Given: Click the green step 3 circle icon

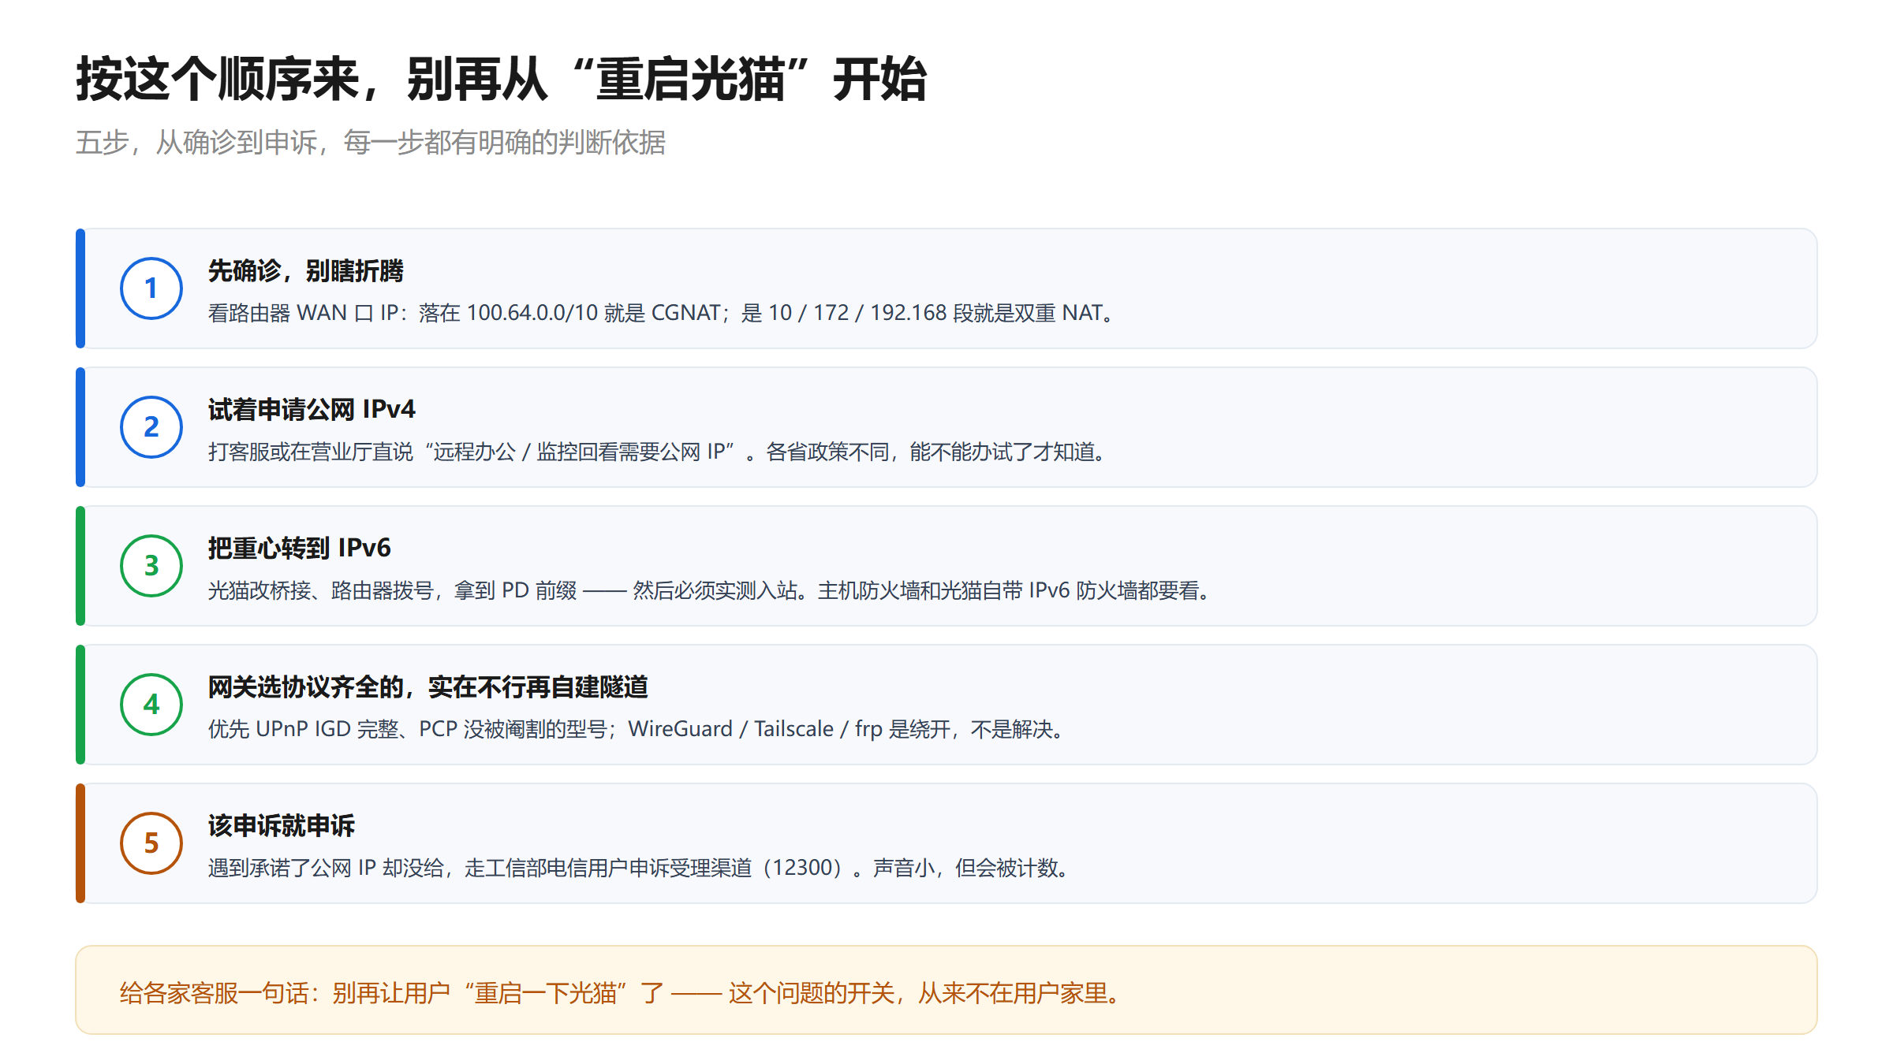Looking at the screenshot, I should pos(151,566).
